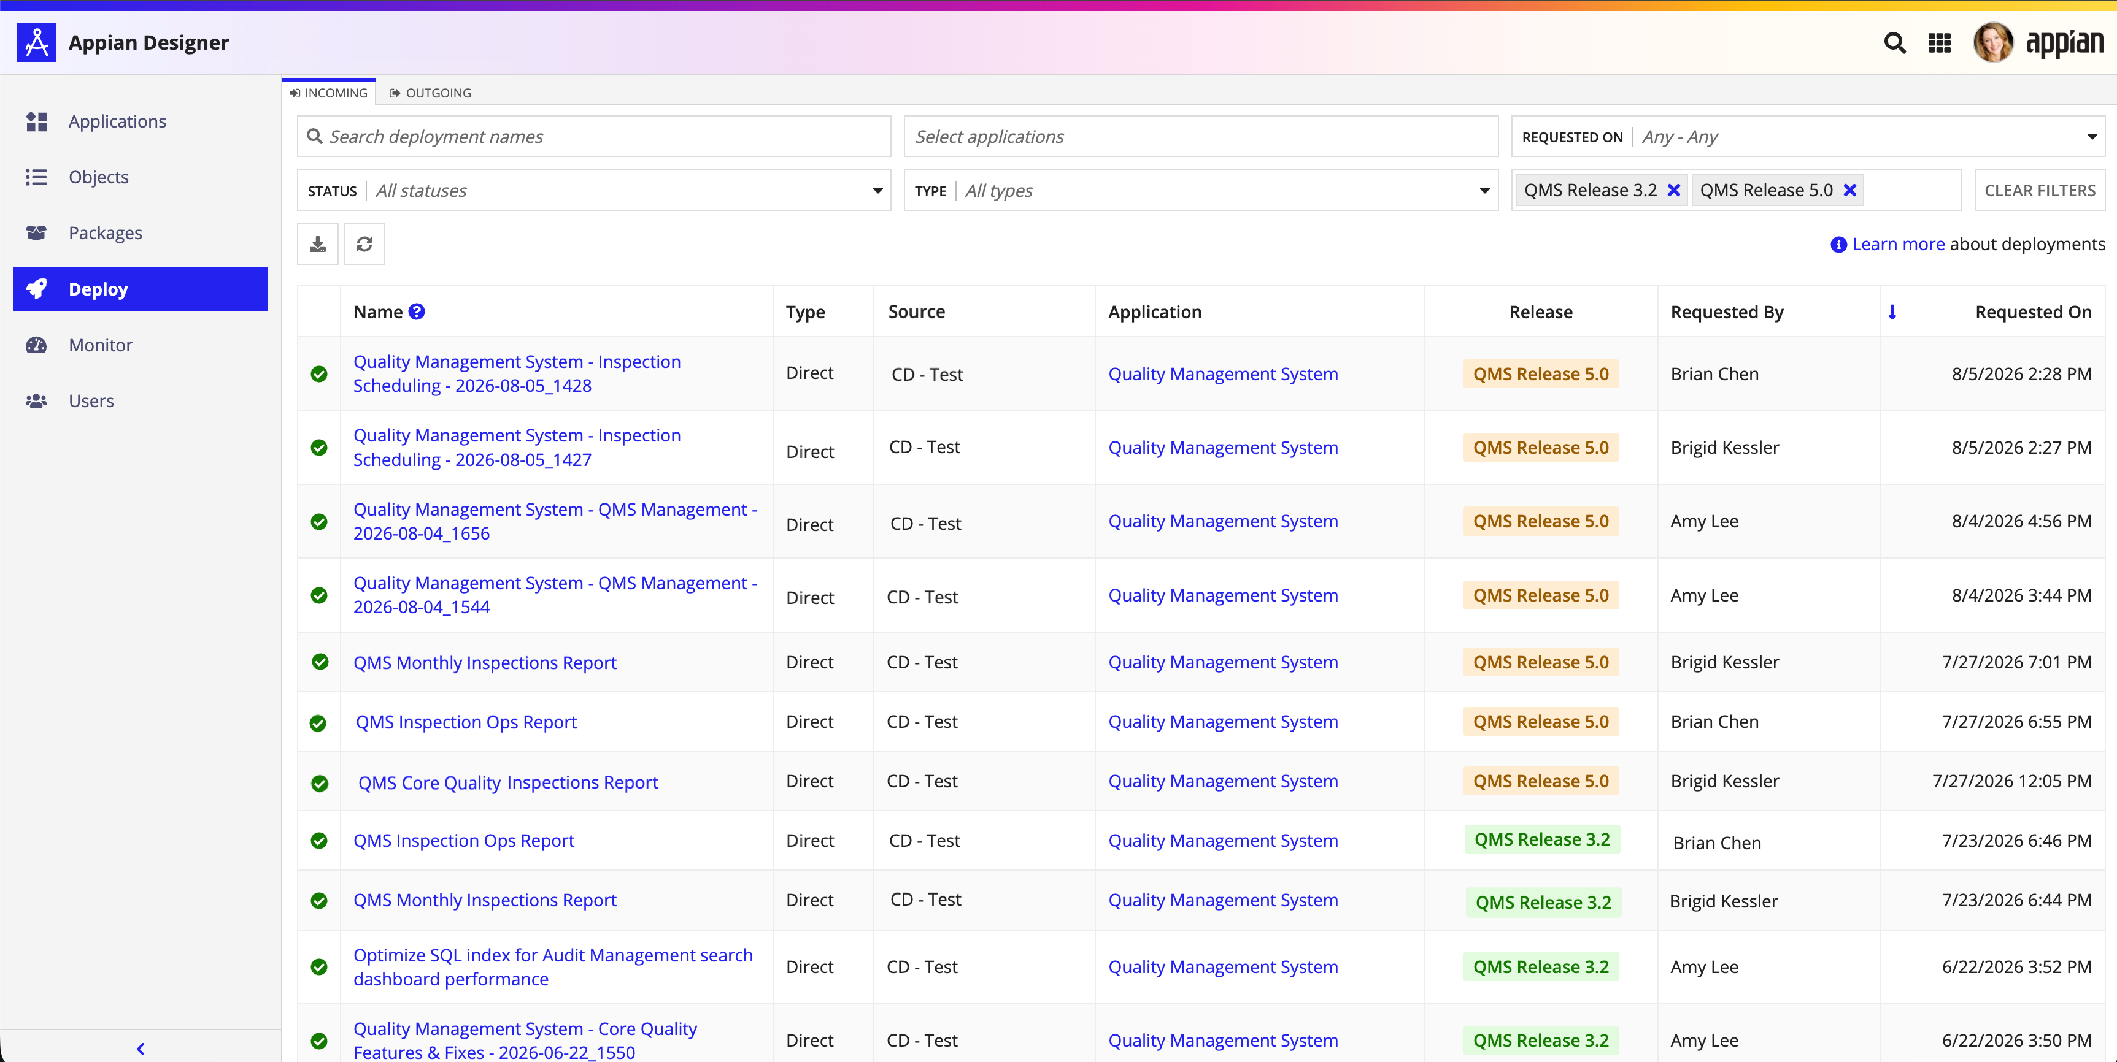Open Optimize SQL index for Audit Management deployment

click(x=553, y=967)
